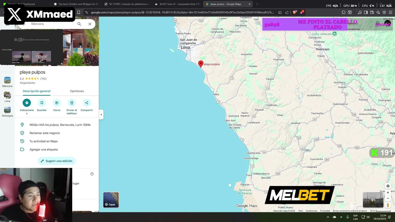Click Agregar una etiqueta
Screen dimensions: 395x222
click(x=57, y=150)
